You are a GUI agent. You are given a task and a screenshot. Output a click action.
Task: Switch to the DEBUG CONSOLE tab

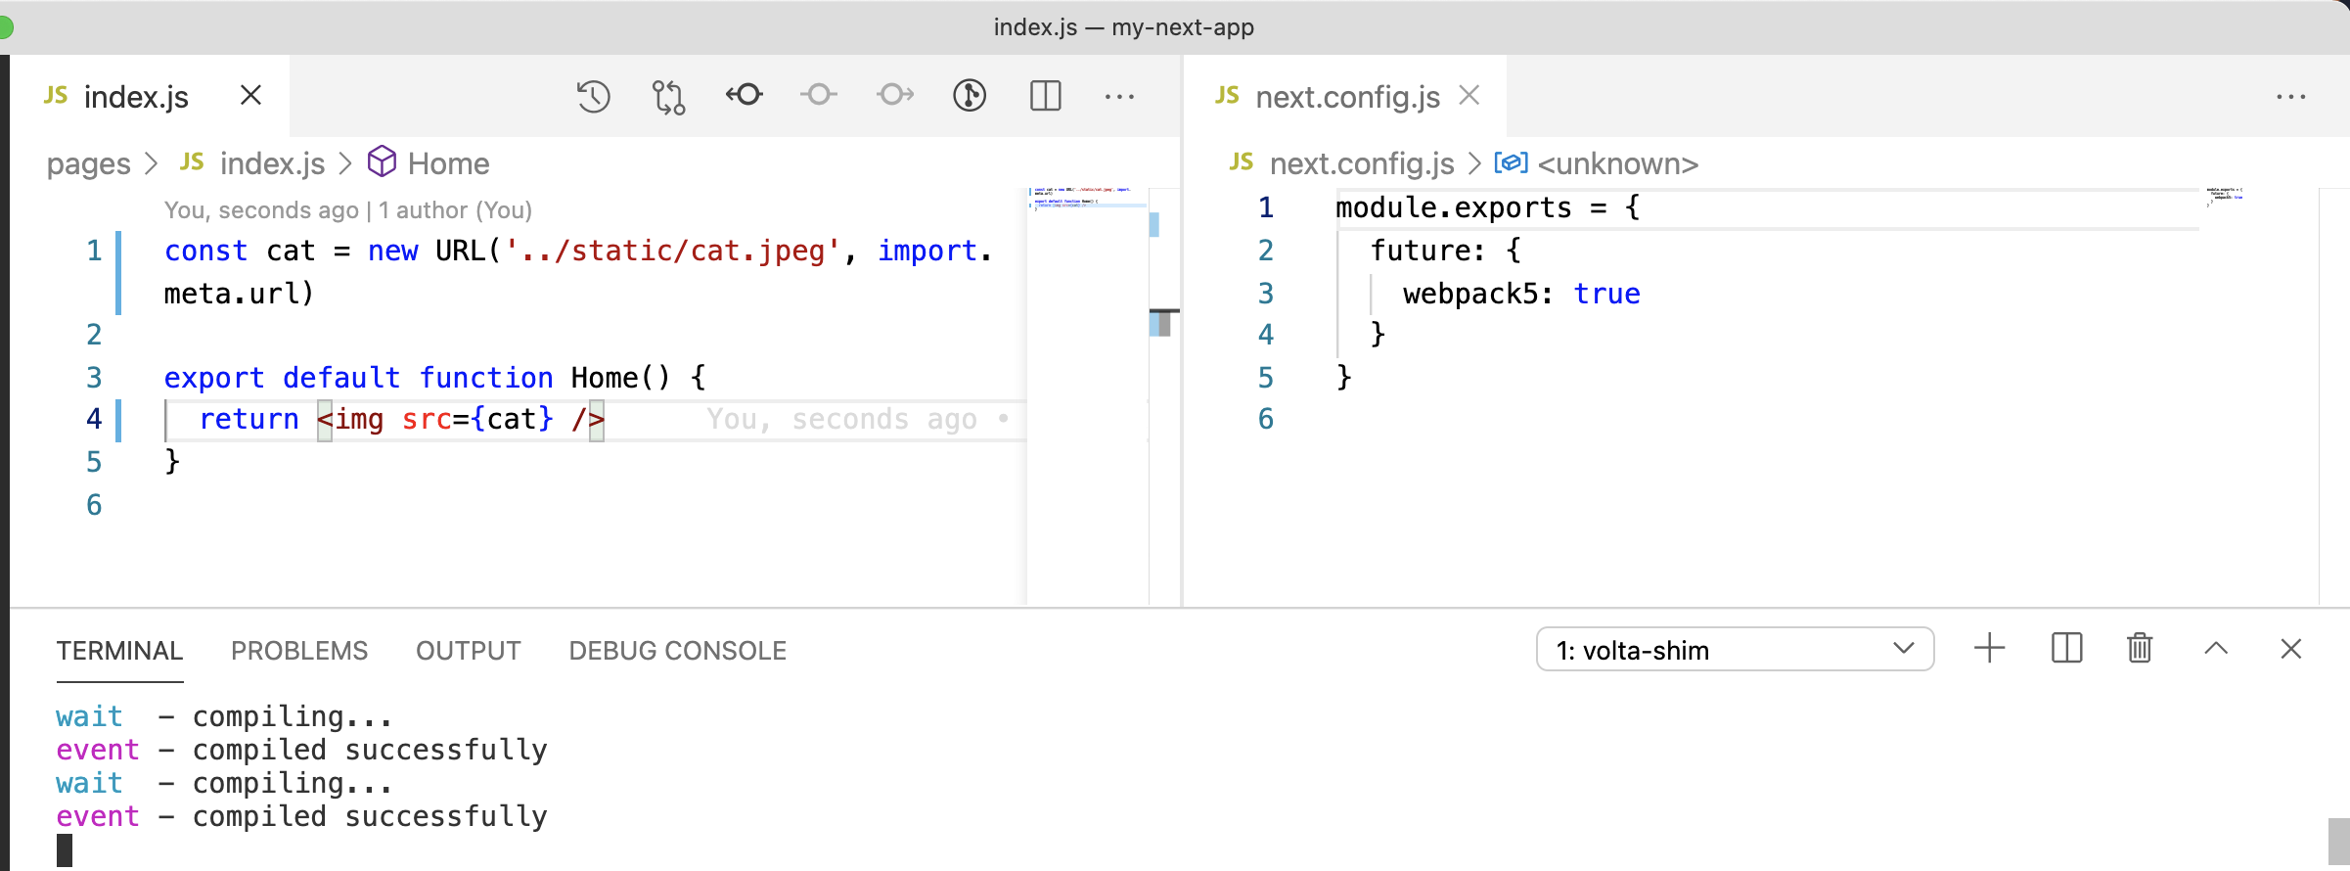coord(678,651)
